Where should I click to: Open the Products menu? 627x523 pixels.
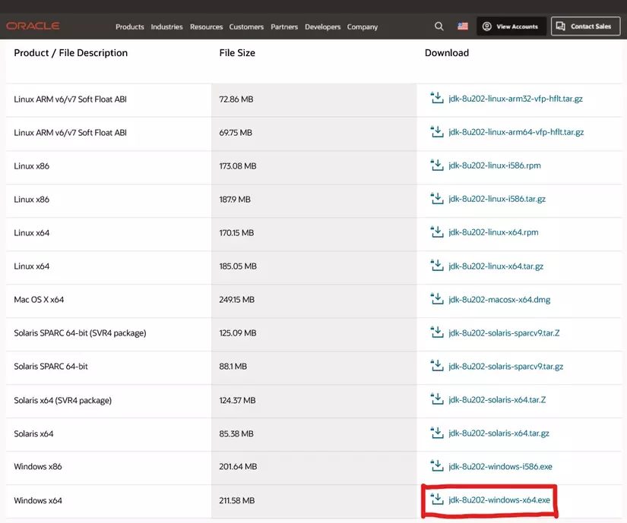click(x=129, y=27)
